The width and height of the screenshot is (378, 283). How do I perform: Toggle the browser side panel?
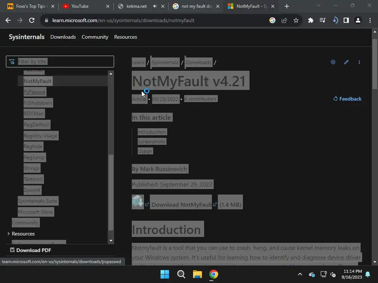[346, 21]
